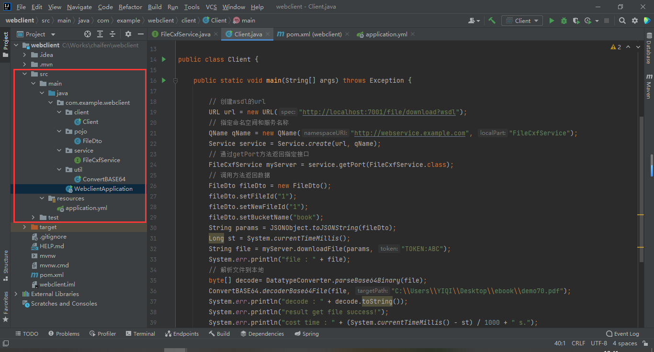Click the CRLF line separator indicator

click(x=578, y=343)
